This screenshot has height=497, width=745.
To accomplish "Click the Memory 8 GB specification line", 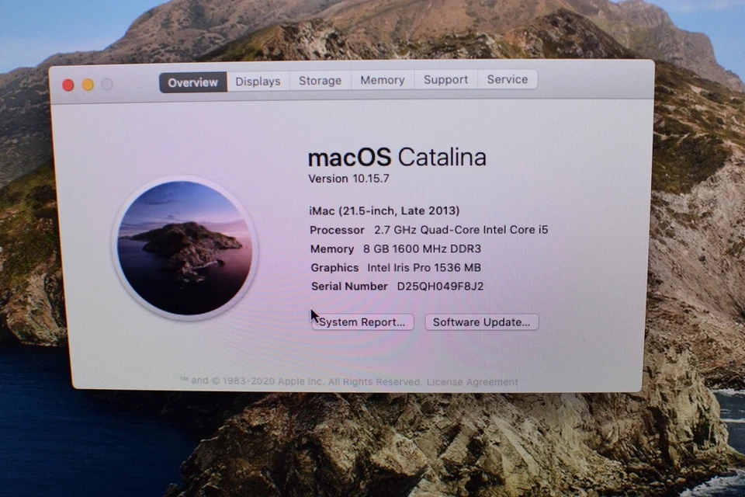I will pos(396,248).
